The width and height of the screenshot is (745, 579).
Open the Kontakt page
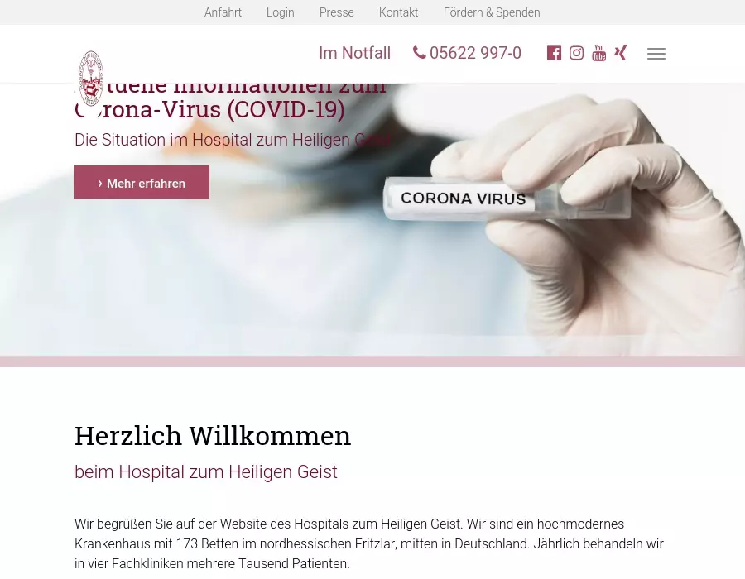(x=399, y=12)
